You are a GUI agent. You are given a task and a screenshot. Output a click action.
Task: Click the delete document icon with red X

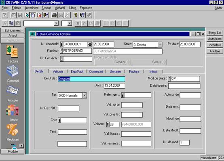39,15
